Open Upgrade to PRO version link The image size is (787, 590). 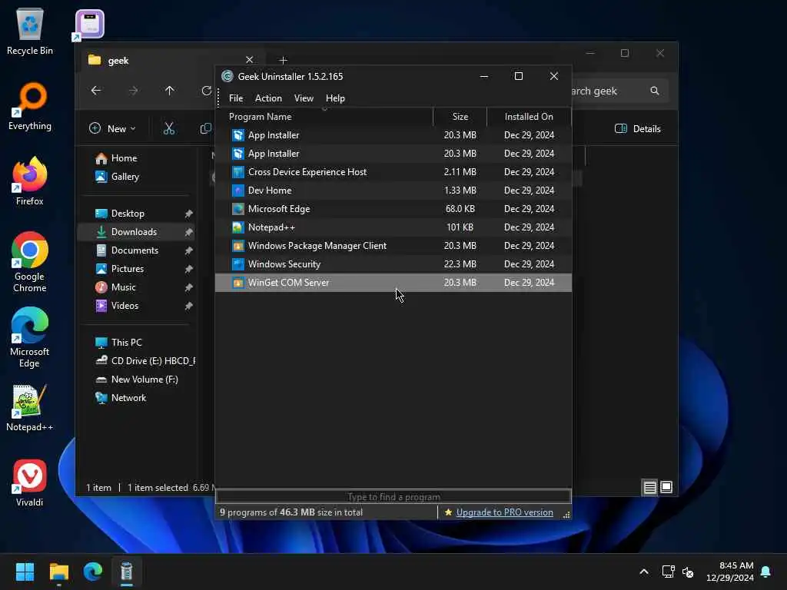(504, 512)
